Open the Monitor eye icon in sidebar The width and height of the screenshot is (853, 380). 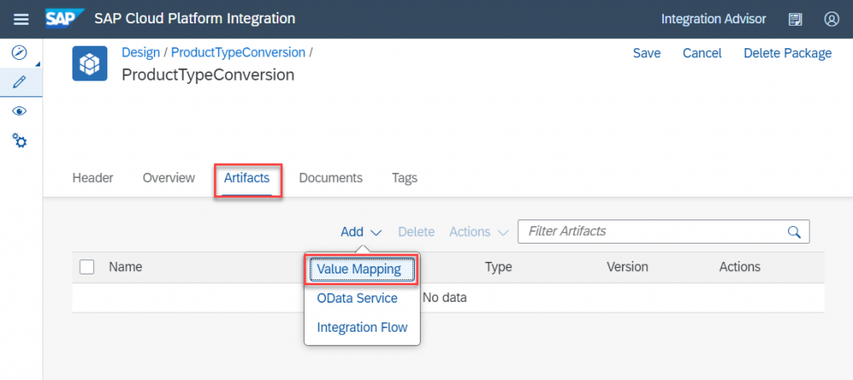point(20,111)
